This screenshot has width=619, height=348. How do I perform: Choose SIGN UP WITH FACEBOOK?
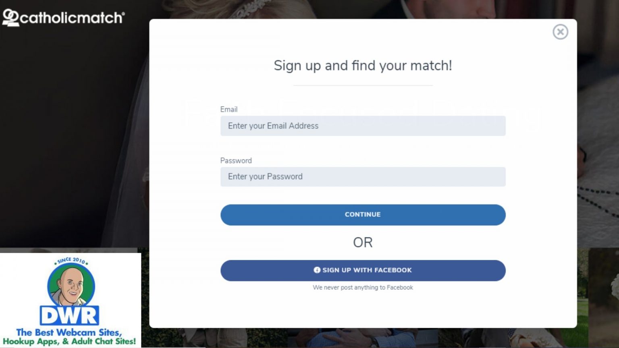click(x=363, y=270)
